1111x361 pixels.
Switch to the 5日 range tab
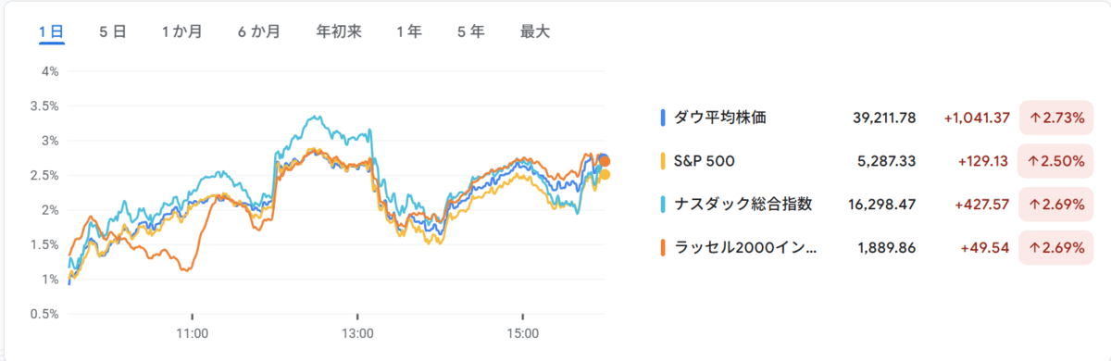[x=112, y=31]
